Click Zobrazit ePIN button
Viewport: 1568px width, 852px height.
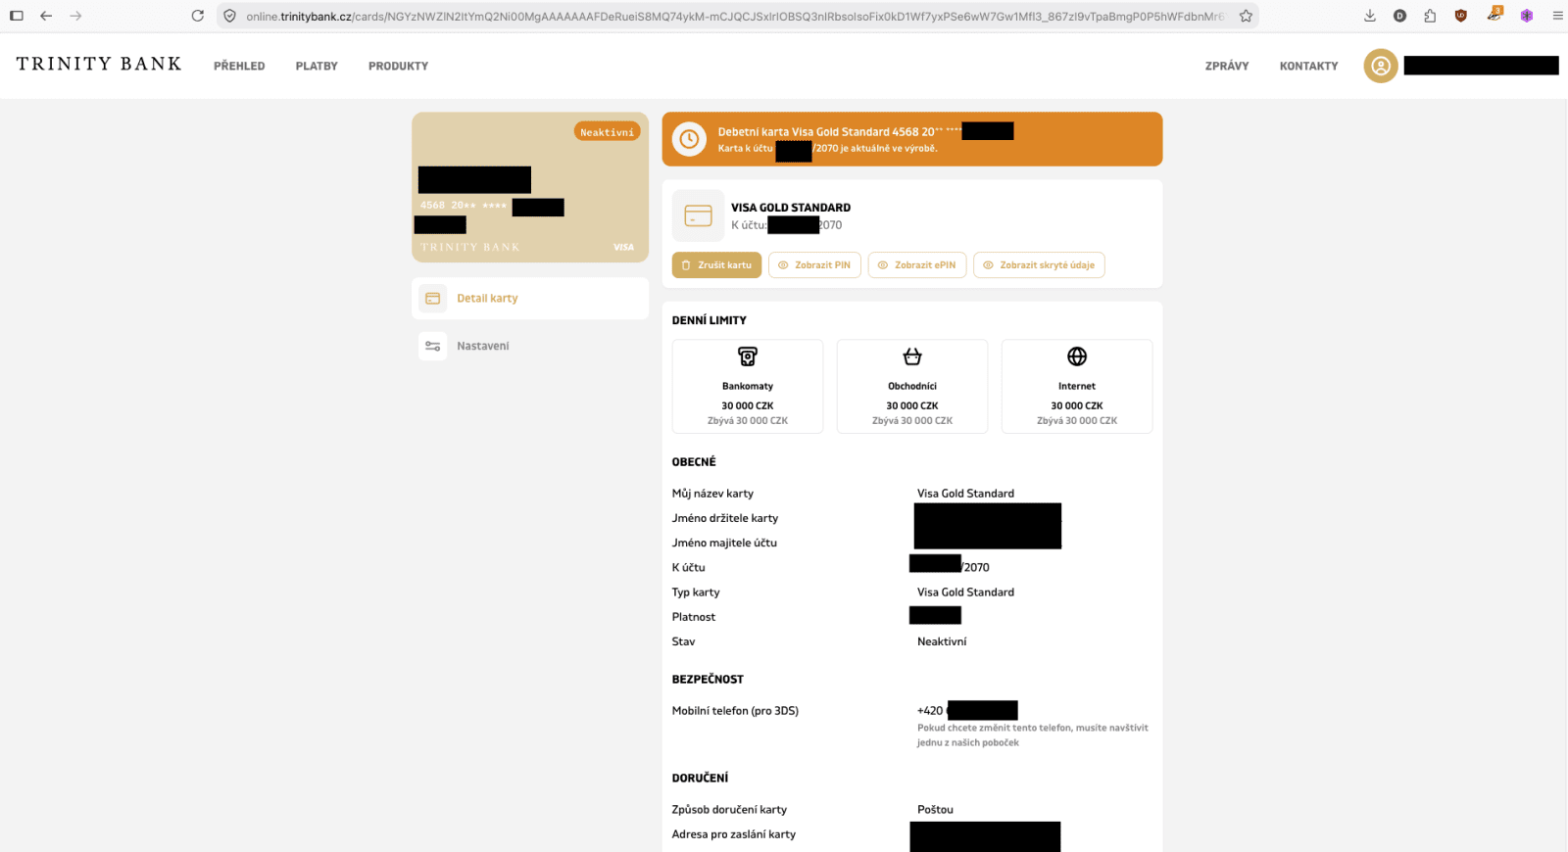917,265
